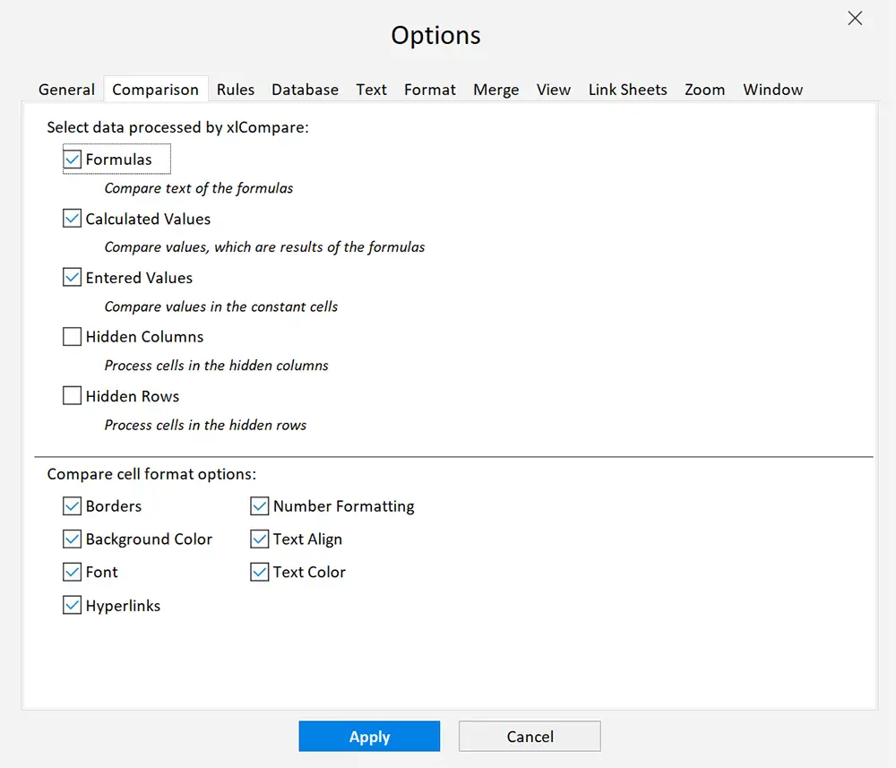The width and height of the screenshot is (896, 768).
Task: Close the Options window
Action: [x=854, y=18]
